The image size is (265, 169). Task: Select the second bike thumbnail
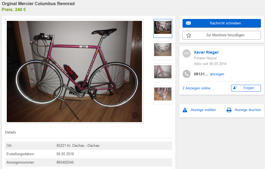tap(163, 50)
